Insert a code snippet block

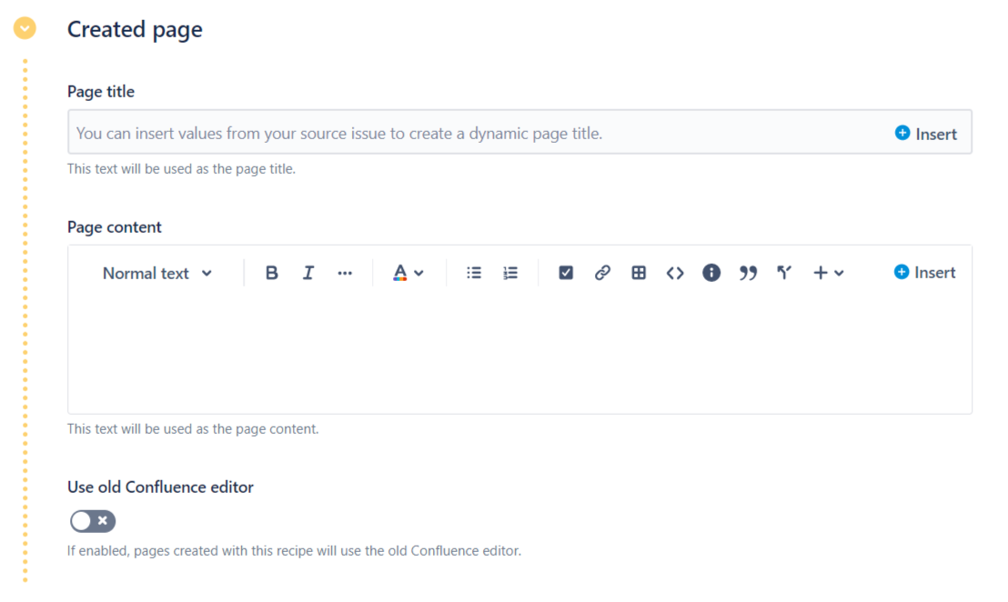(x=675, y=273)
